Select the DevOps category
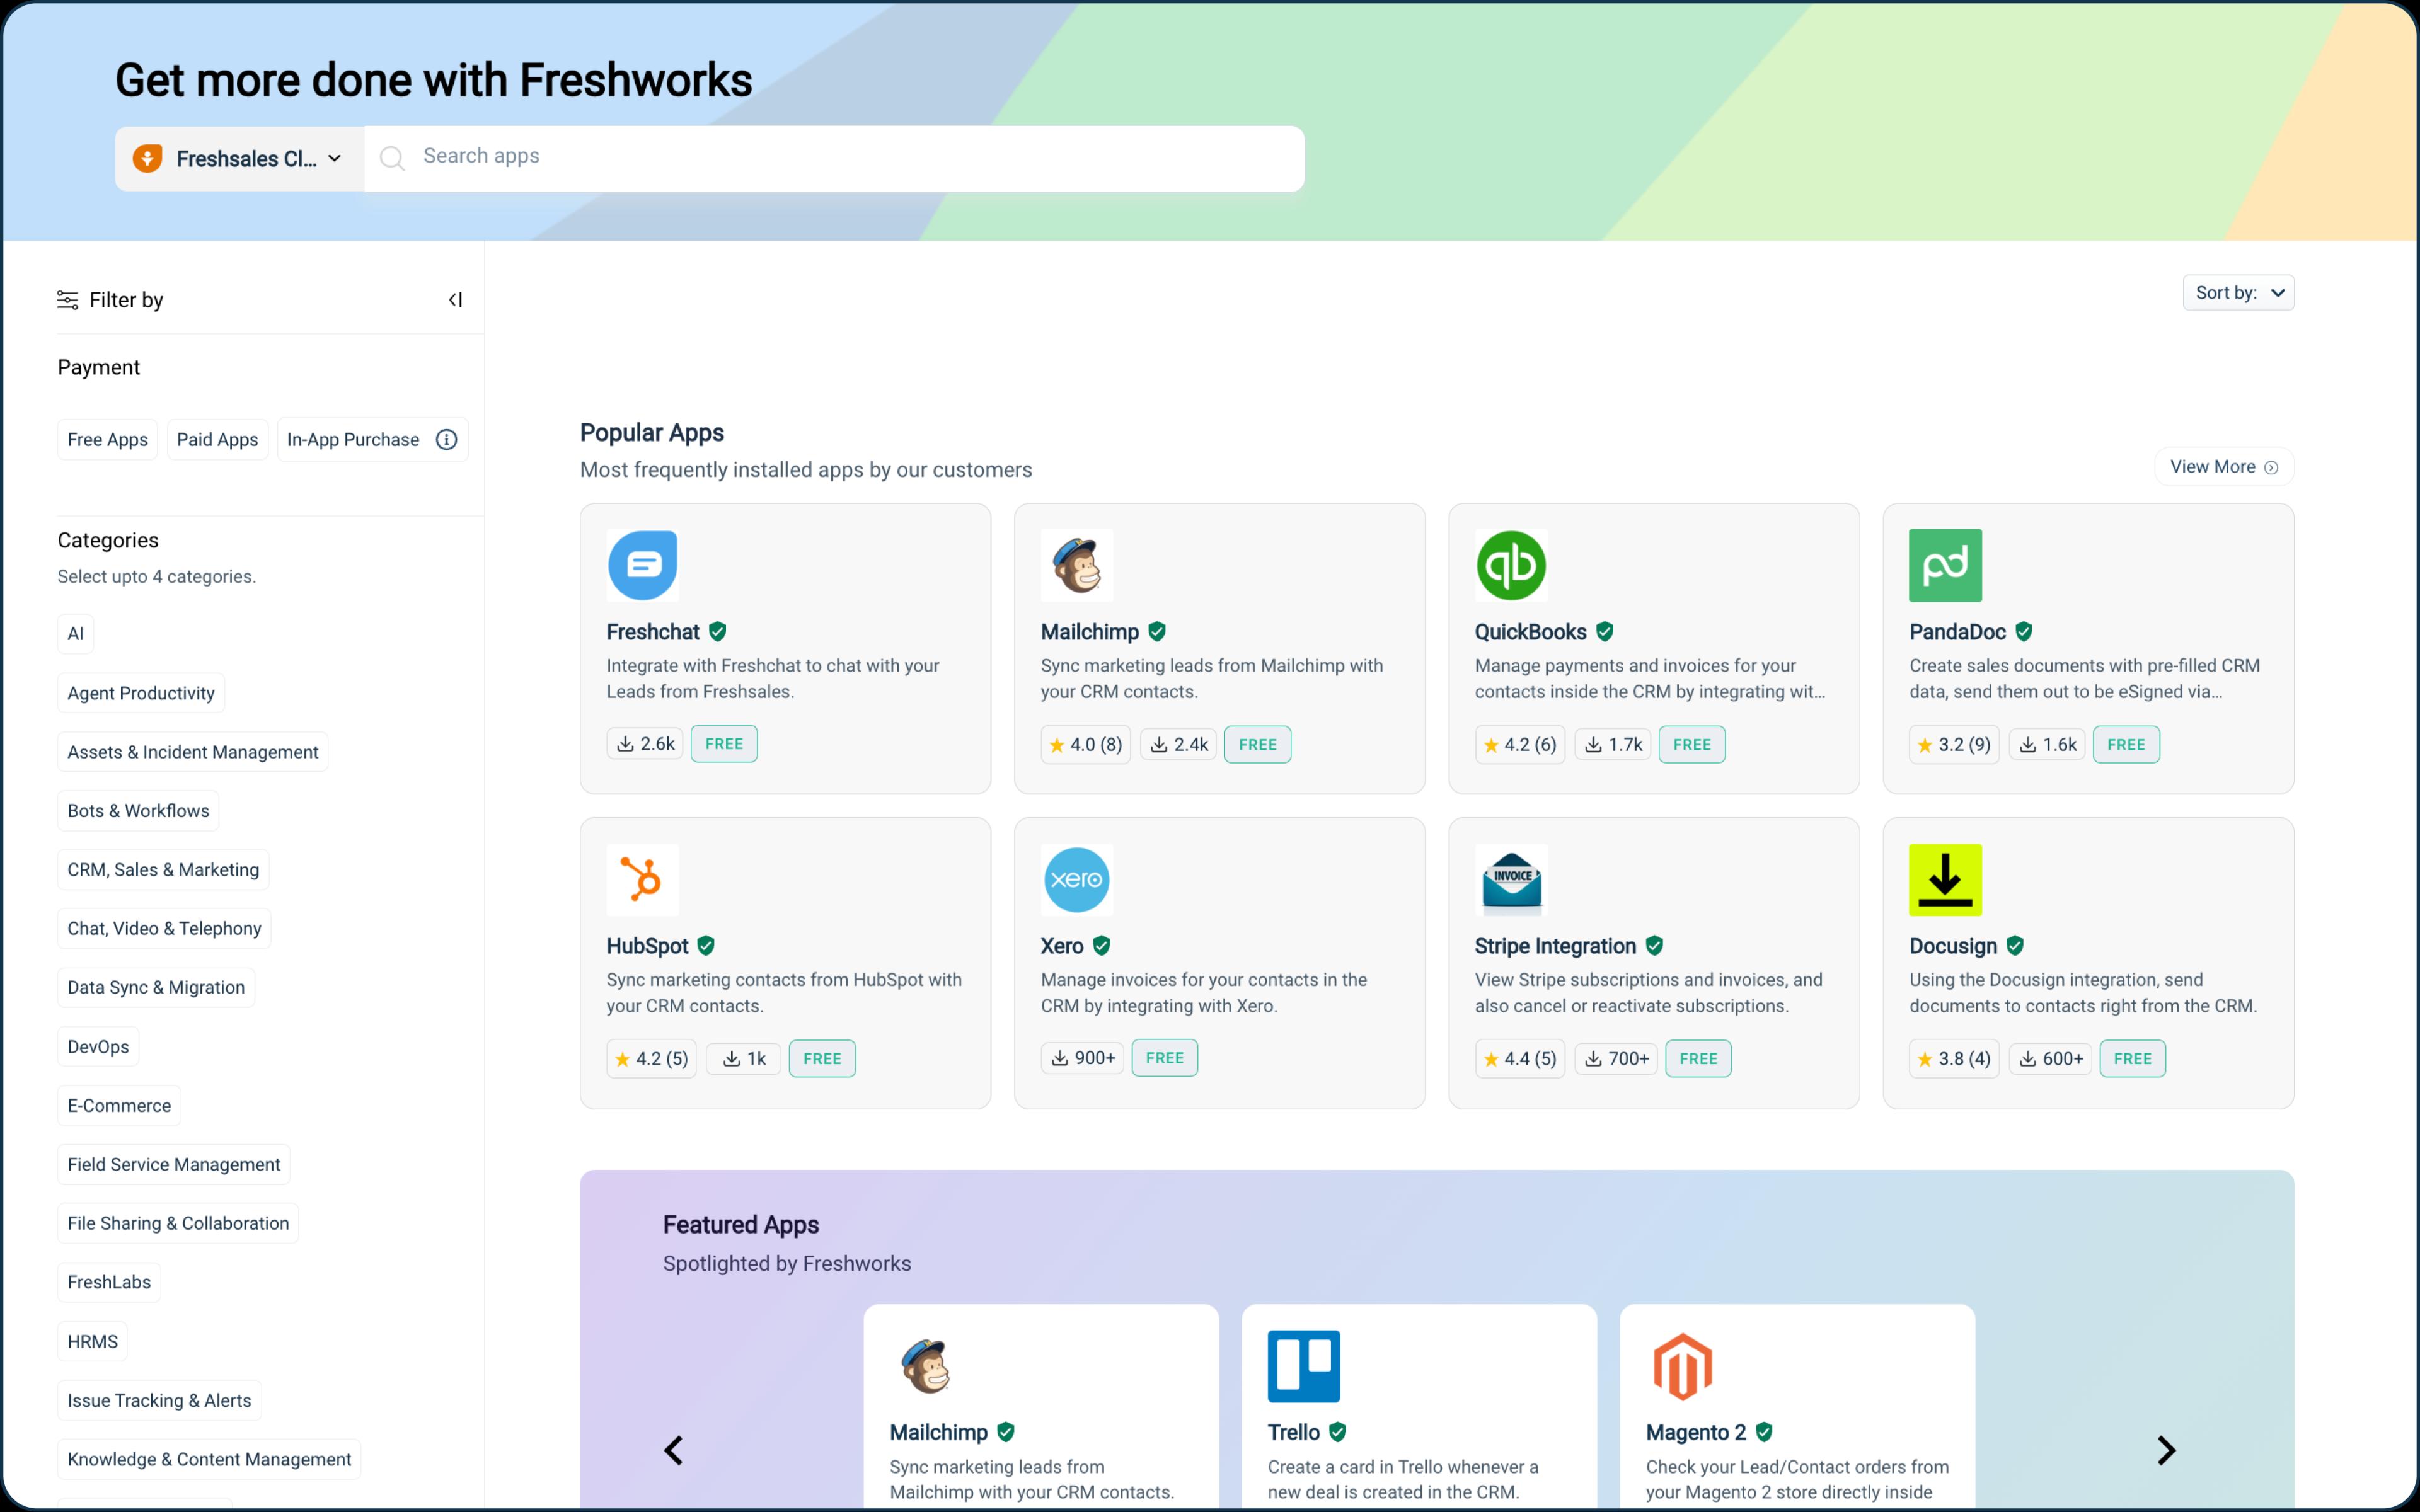This screenshot has height=1512, width=2420. (x=98, y=1047)
